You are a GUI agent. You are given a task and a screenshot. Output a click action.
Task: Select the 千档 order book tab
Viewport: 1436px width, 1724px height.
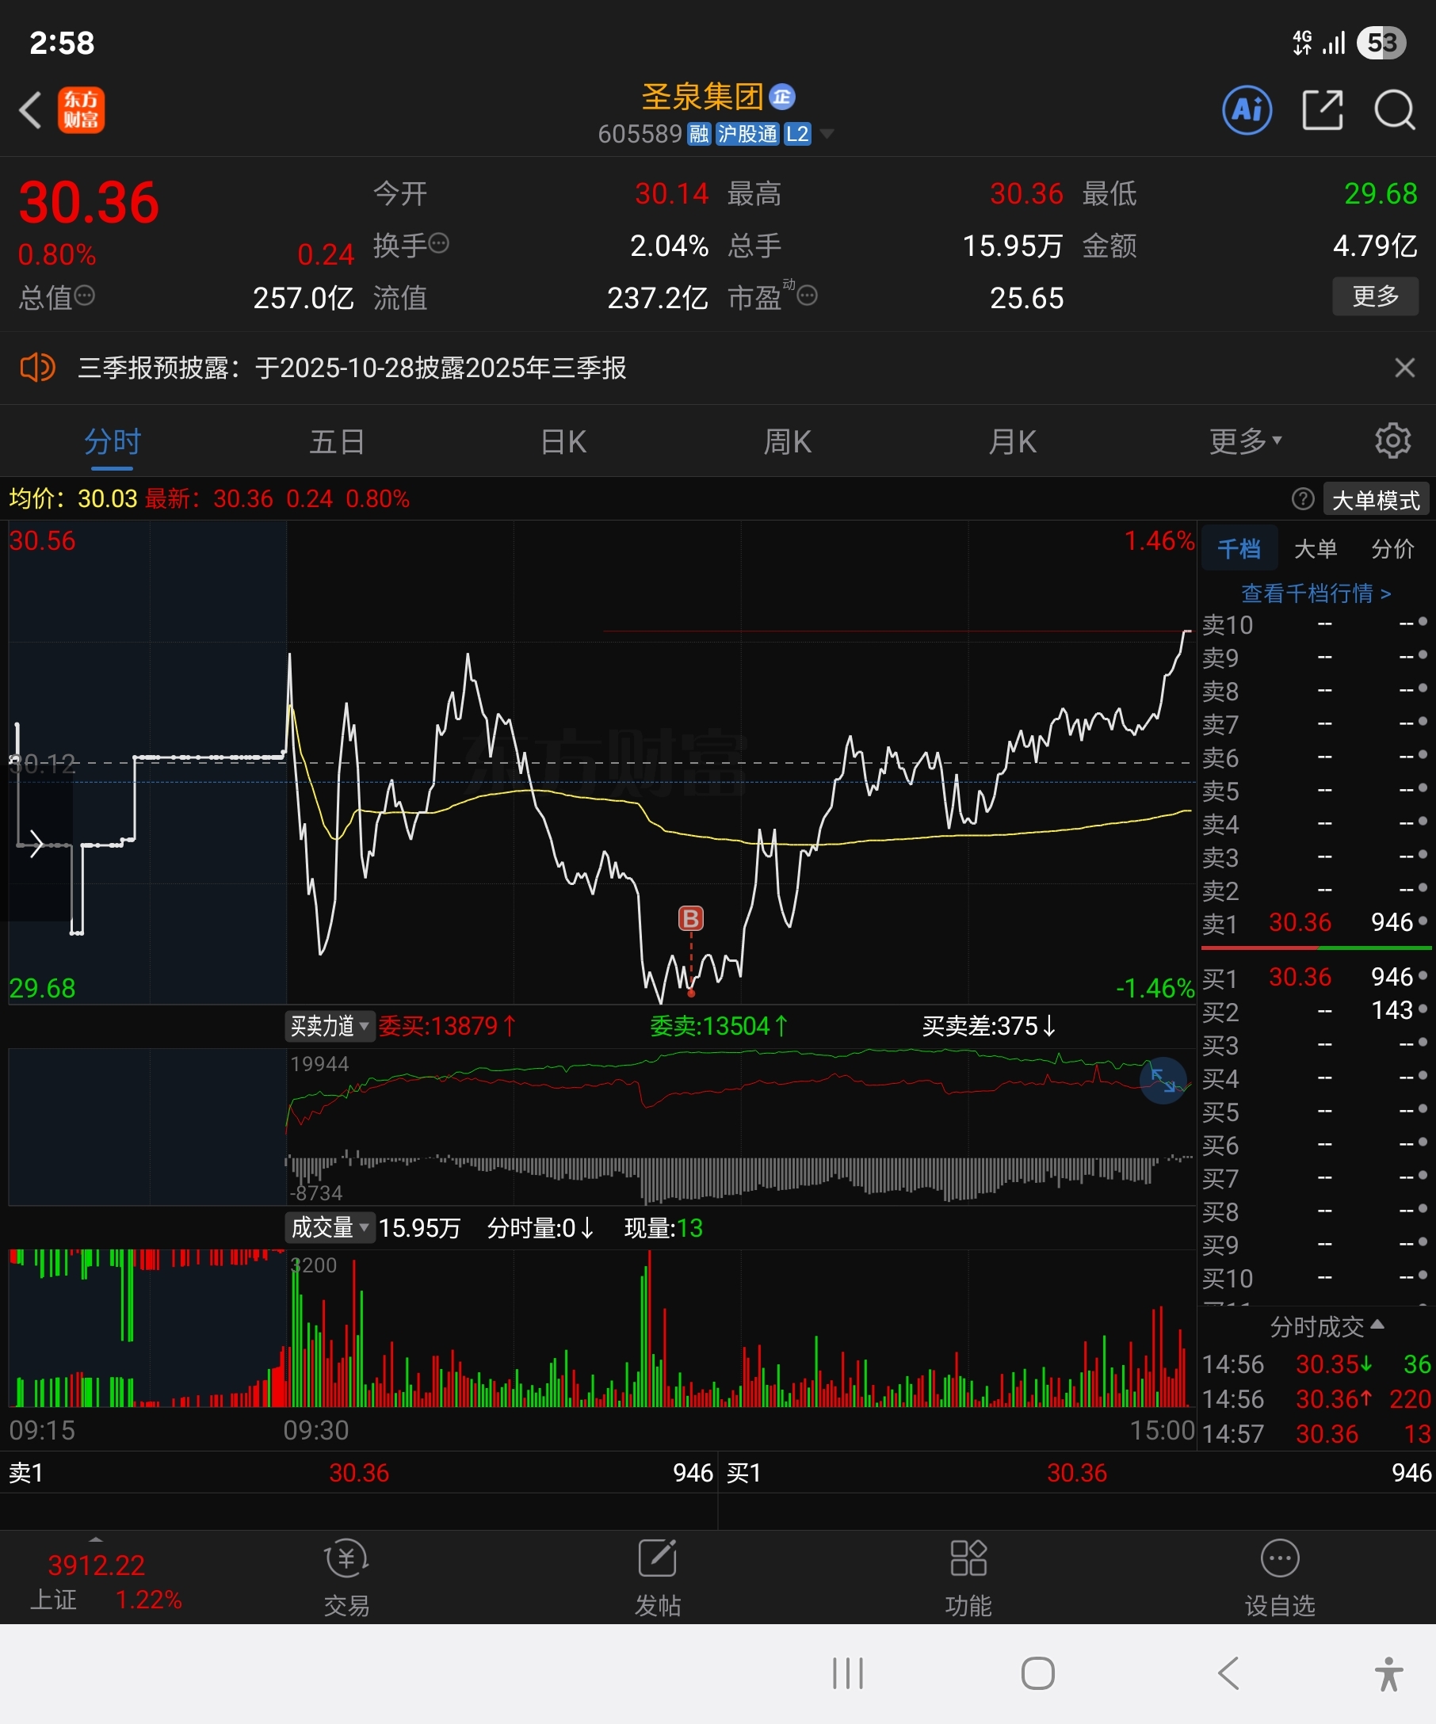[1239, 547]
